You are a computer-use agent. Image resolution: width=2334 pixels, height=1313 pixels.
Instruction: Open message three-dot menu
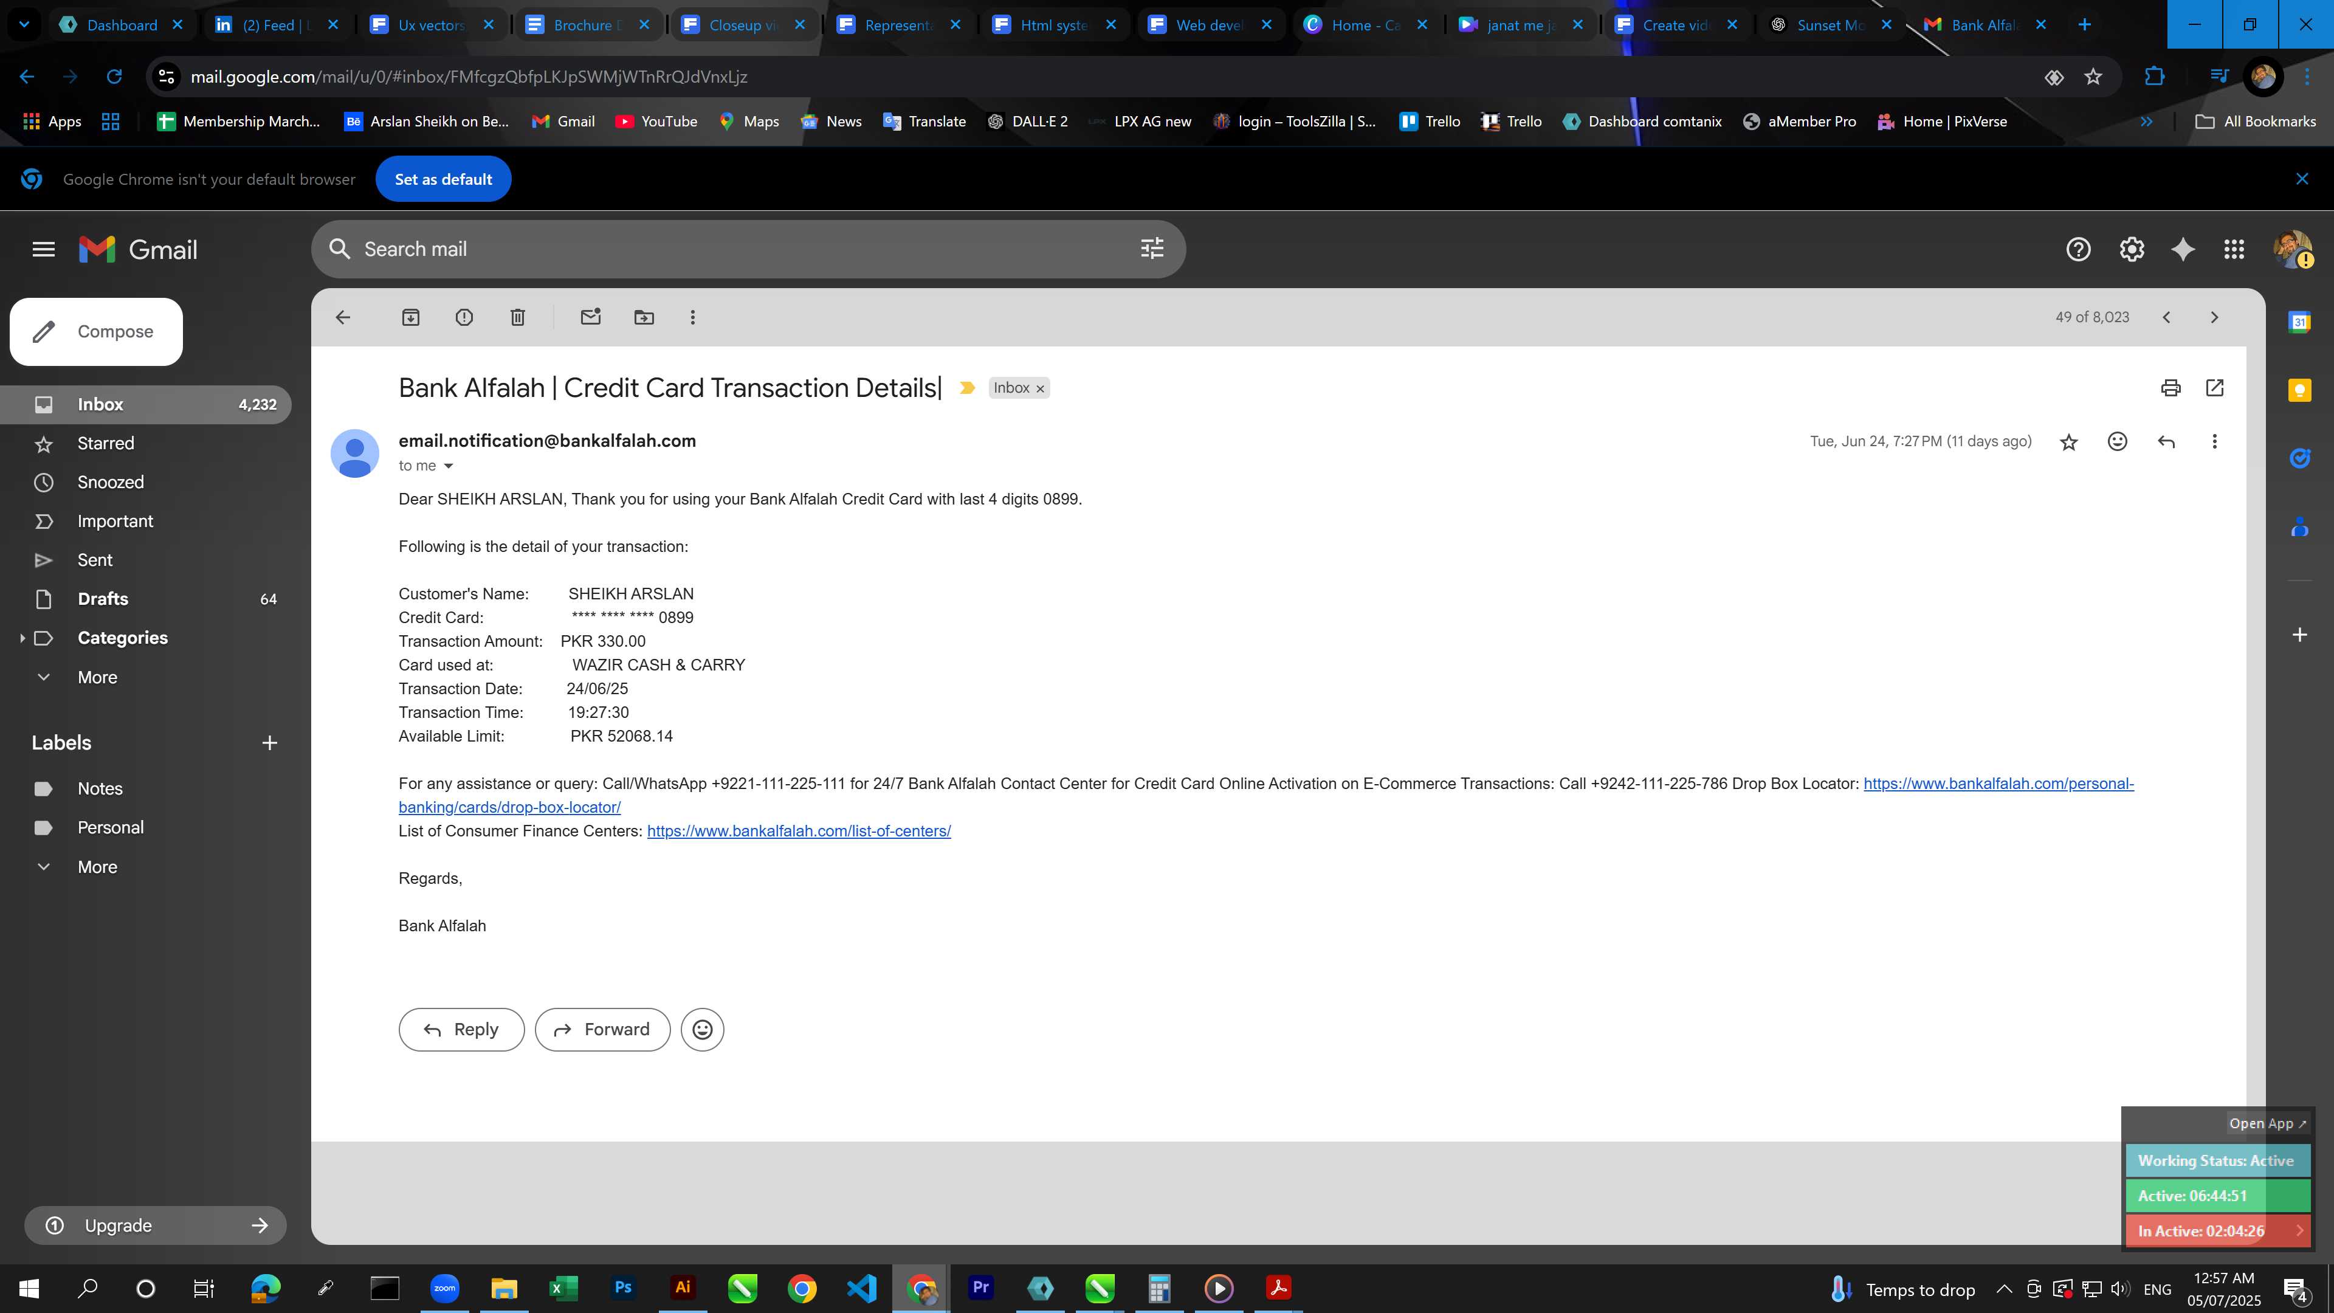(x=2214, y=441)
